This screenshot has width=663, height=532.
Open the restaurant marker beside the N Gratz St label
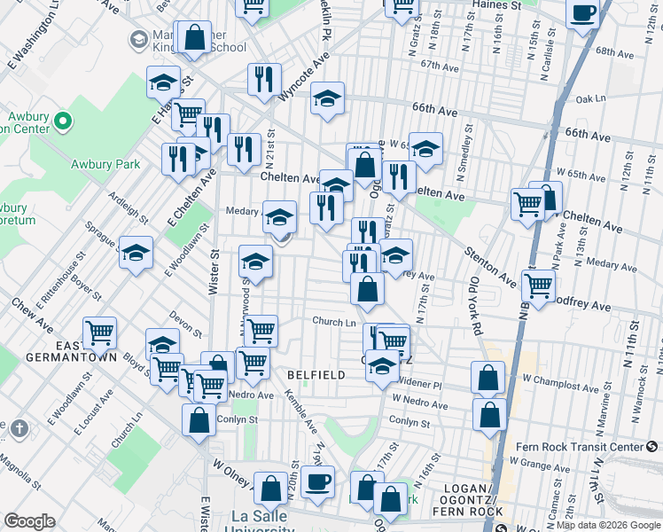click(x=368, y=231)
